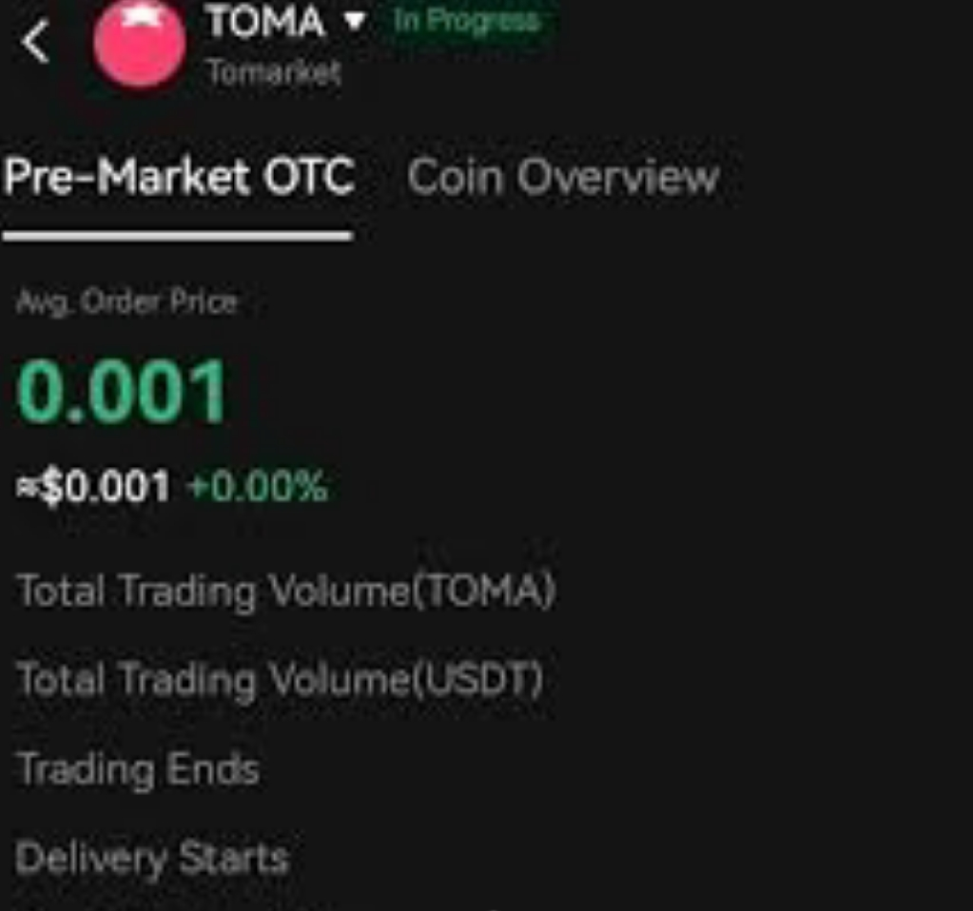Screen dimensions: 973x911
Task: Click the In Progress status badge
Action: click(466, 21)
